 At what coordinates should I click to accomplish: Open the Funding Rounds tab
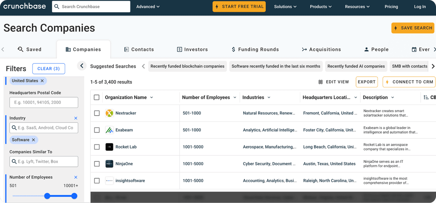click(255, 49)
